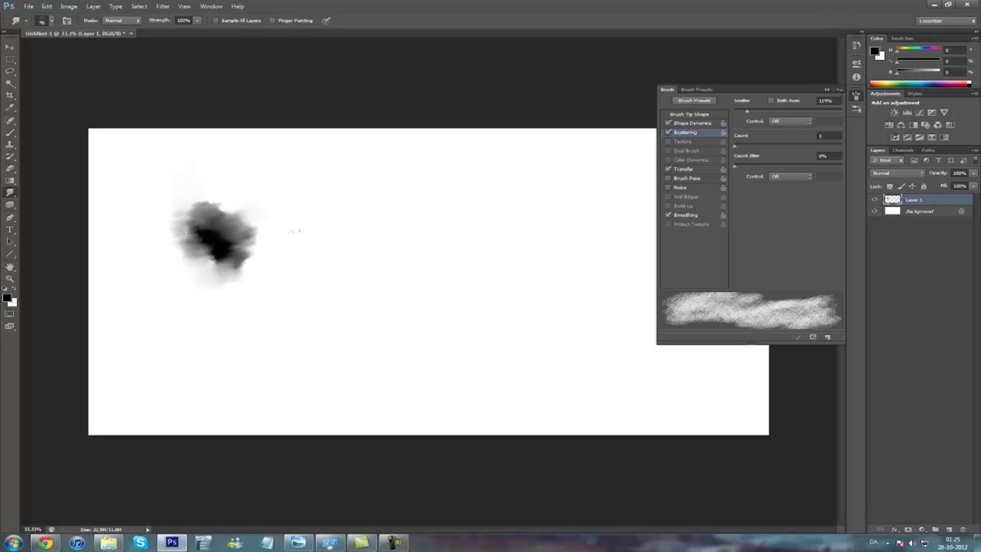Enable the Texture brush option

point(668,141)
